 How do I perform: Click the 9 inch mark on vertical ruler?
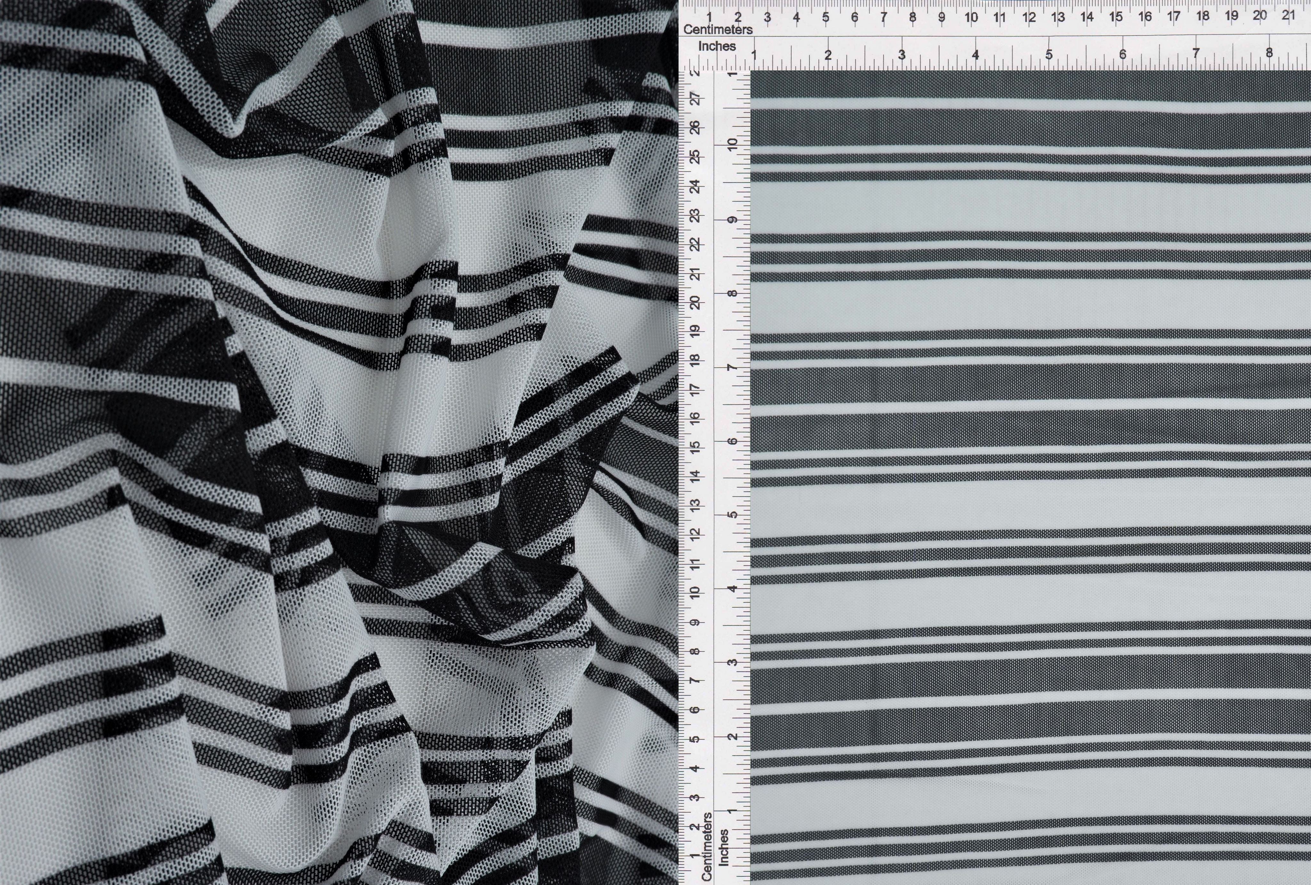pyautogui.click(x=732, y=219)
